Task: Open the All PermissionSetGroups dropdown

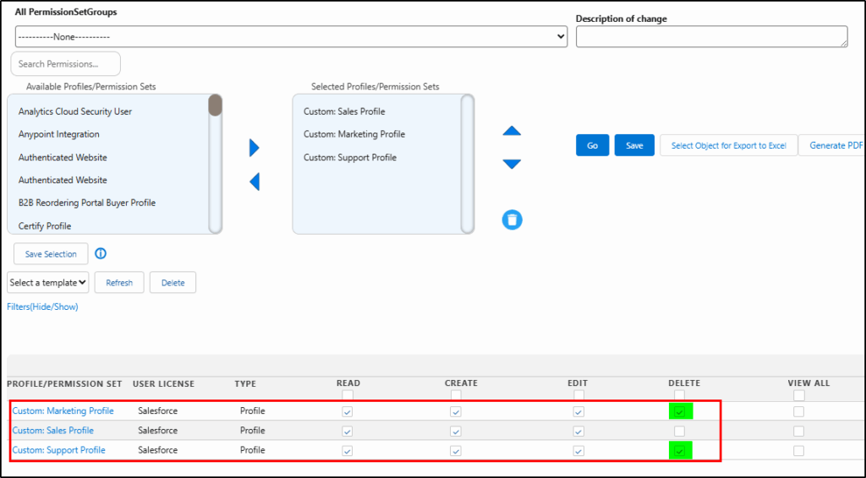Action: (x=291, y=37)
